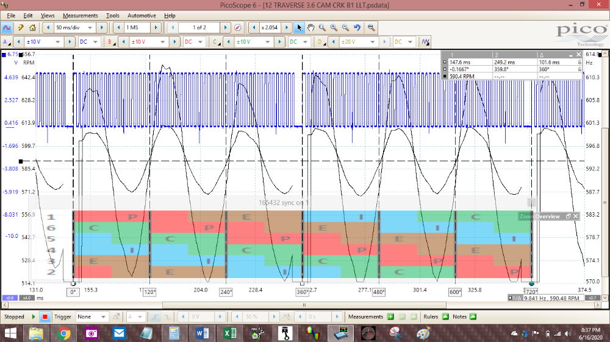Open Channel B options button
Image resolution: width=610 pixels, height=342 pixels.
click(111, 42)
